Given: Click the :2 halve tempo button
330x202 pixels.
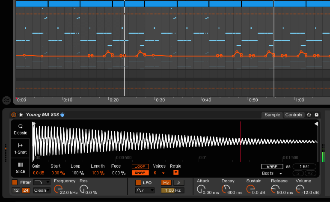Looking at the screenshot, I should 298,173.
